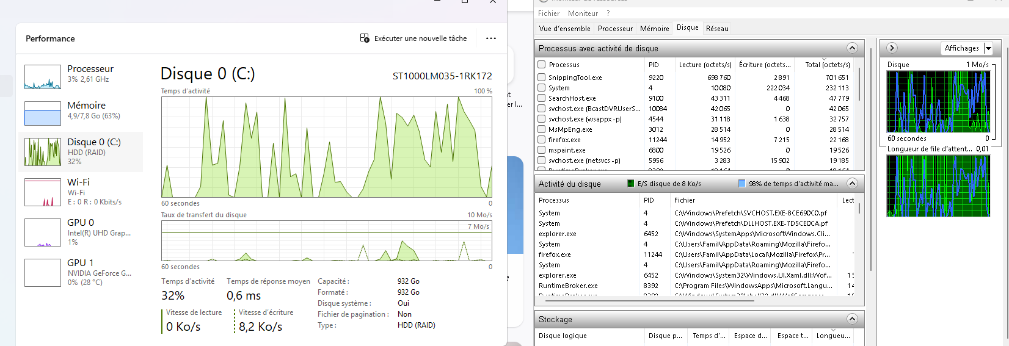Click the Temps d'activité main chart
The image size is (1009, 346).
point(326,147)
